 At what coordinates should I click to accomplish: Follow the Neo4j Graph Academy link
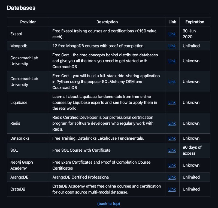[172, 165]
